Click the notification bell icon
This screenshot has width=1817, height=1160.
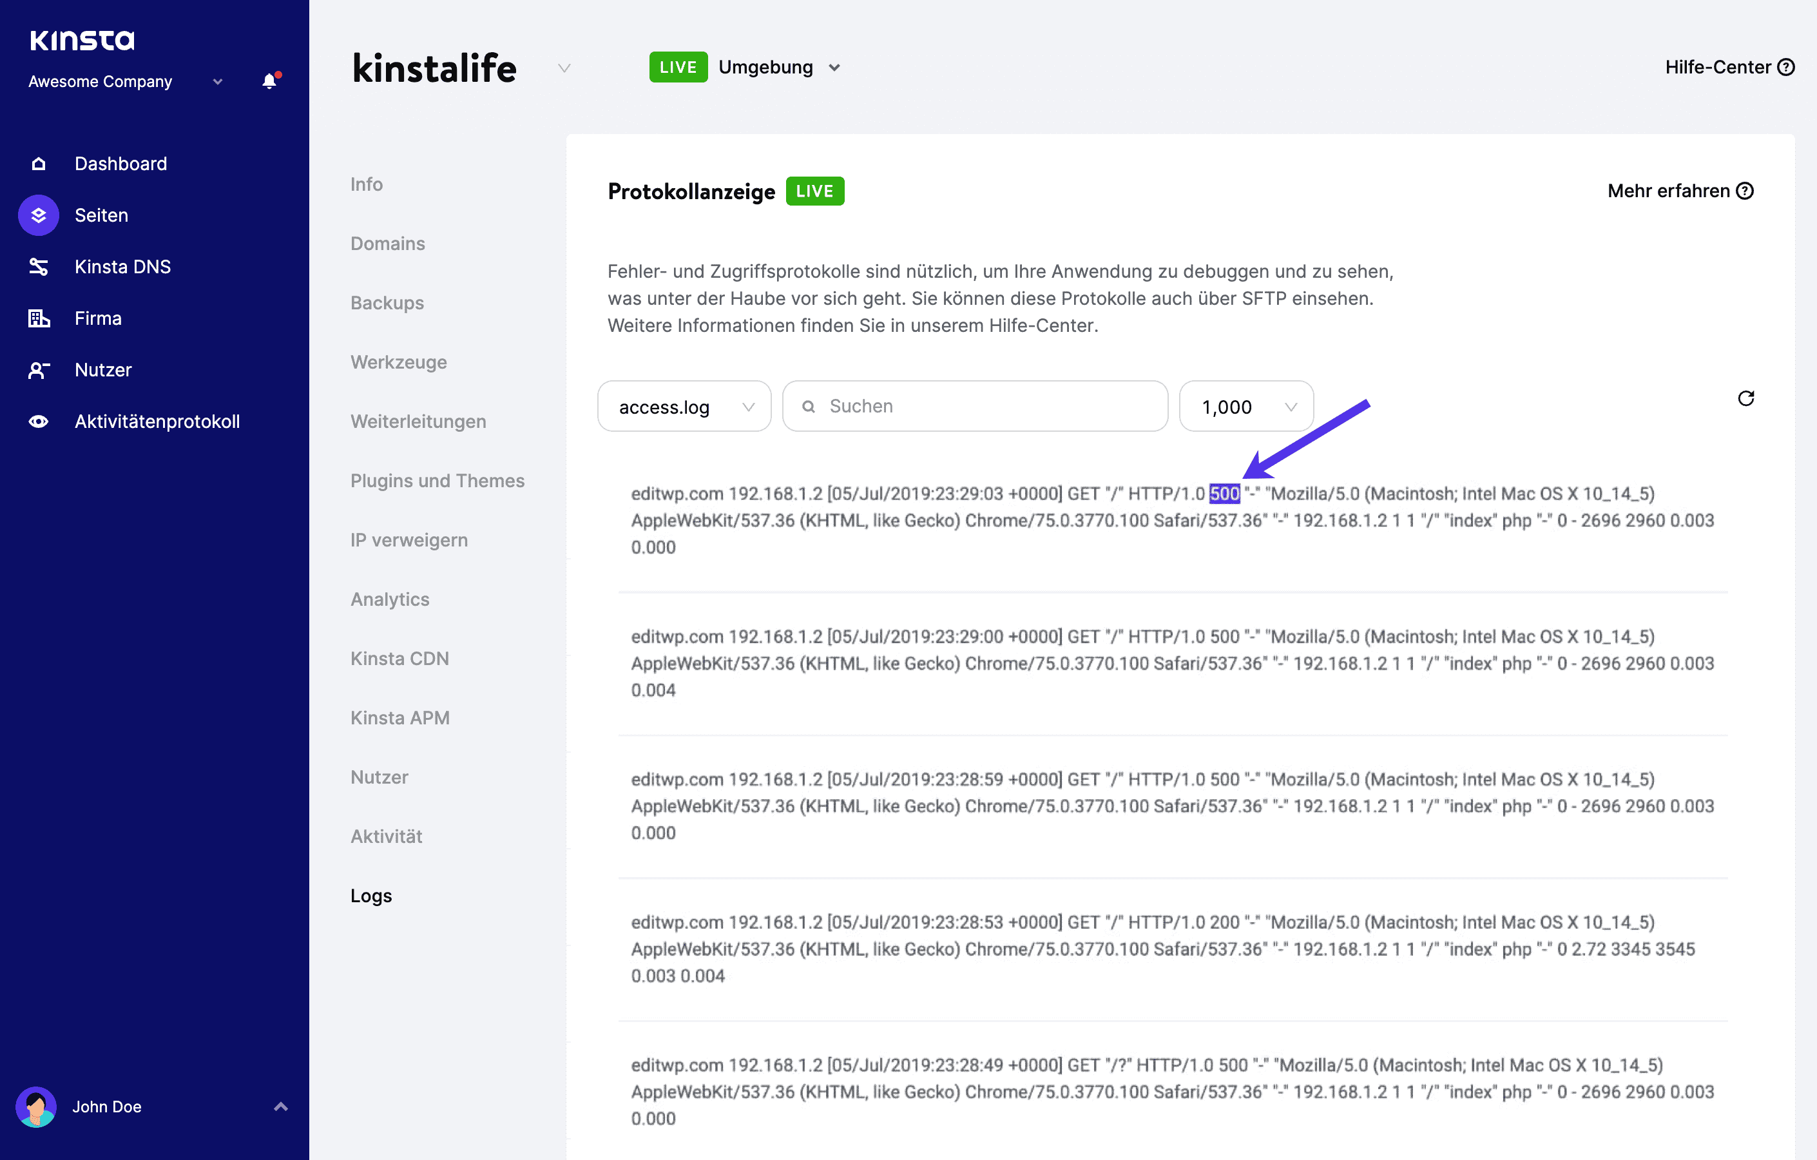pos(269,81)
